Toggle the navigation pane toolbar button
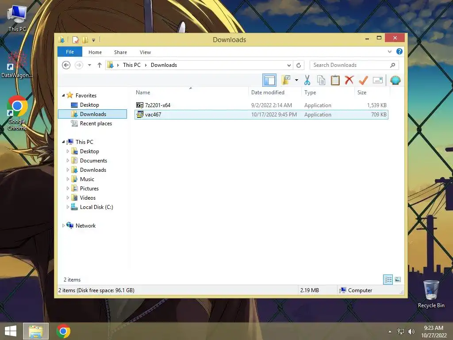Viewport: 453px width, 340px height. (x=269, y=81)
